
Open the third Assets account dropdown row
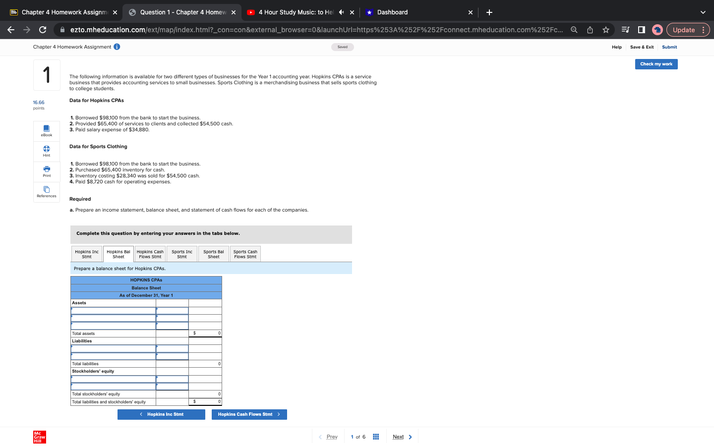point(114,326)
